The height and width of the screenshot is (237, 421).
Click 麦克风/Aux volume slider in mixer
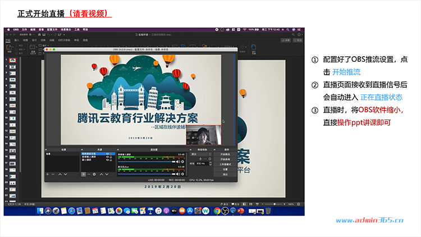pyautogui.click(x=147, y=174)
